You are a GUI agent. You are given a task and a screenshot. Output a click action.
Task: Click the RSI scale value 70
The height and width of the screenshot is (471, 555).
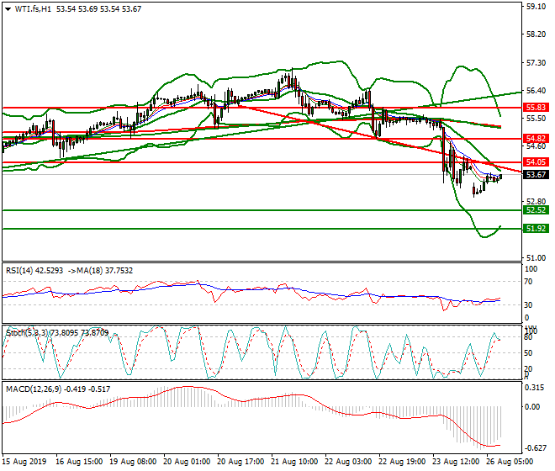(528, 282)
